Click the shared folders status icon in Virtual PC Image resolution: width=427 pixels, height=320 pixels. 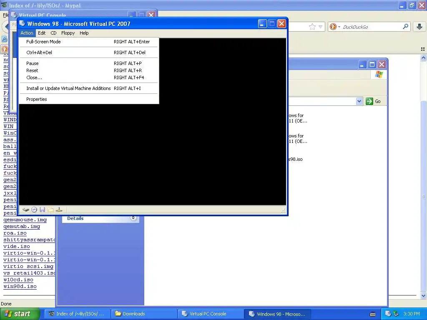(50, 210)
